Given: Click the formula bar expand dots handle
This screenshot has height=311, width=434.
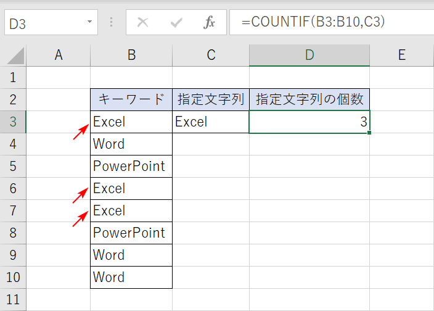Looking at the screenshot, I should tap(111, 22).
